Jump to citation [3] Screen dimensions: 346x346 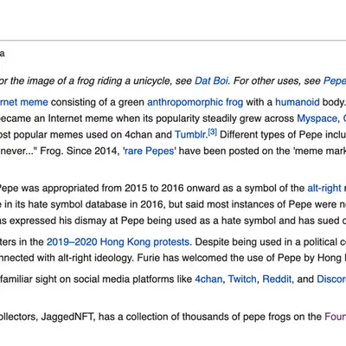(x=213, y=132)
